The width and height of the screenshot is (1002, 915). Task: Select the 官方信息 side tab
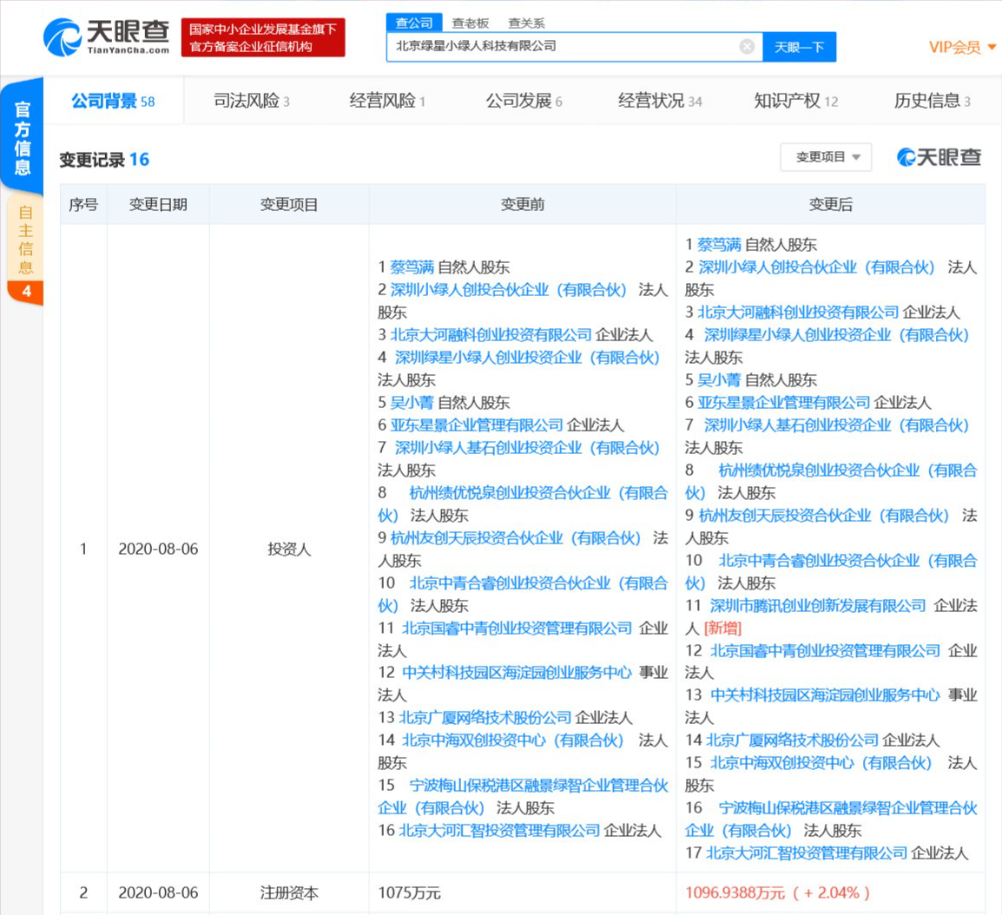pyautogui.click(x=23, y=137)
